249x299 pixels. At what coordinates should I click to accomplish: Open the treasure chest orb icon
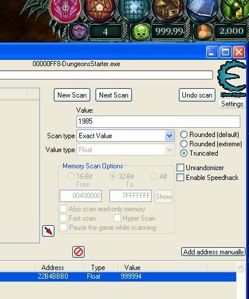[x=168, y=10]
